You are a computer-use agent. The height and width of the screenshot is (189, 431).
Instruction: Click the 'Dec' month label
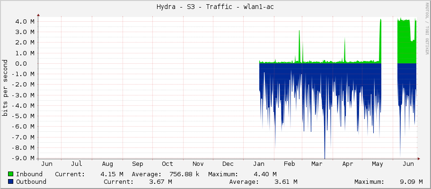click(228, 164)
